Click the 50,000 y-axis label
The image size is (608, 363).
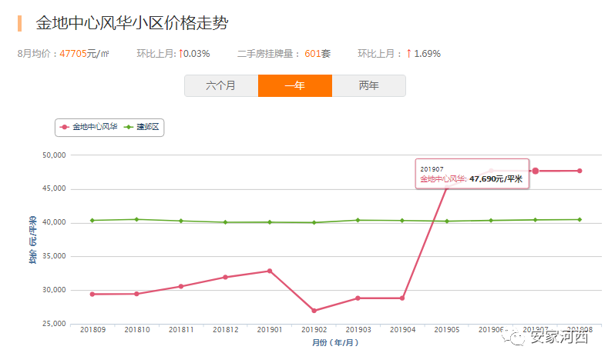click(54, 155)
